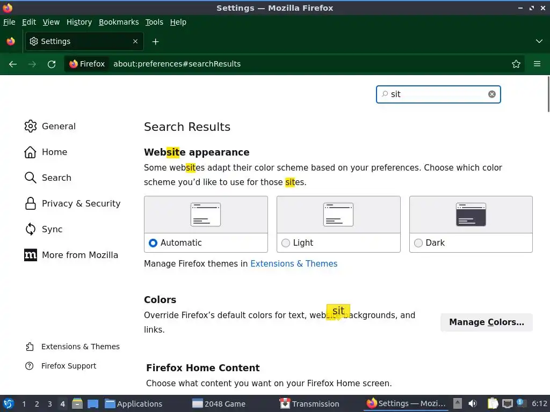Switch to workspace 2 in taskbar
This screenshot has width=550, height=412.
pyautogui.click(x=37, y=404)
